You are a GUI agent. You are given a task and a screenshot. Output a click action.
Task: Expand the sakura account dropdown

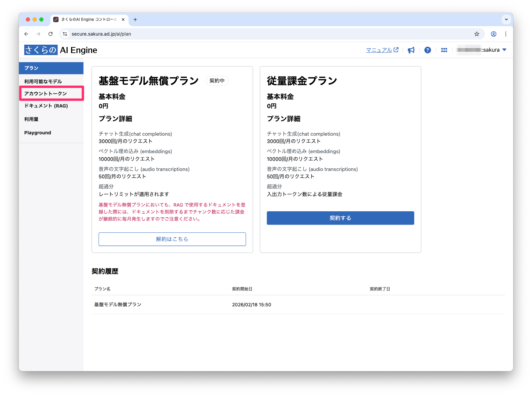pos(504,50)
